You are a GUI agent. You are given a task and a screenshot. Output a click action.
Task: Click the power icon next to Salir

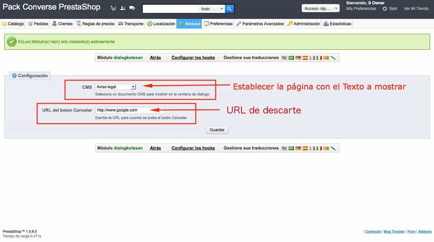click(x=385, y=9)
